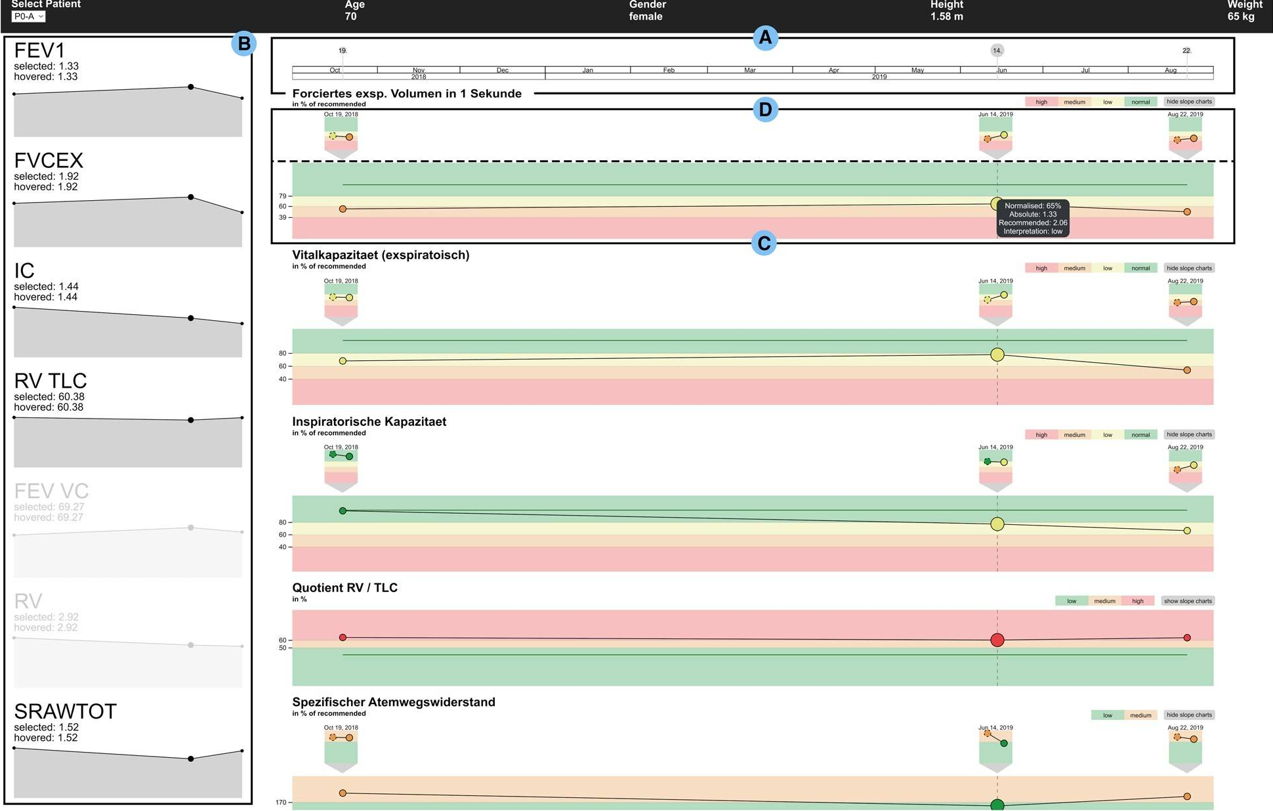
Task: Hide slope charts for Forciertes exsp. Volumen
Action: click(x=1189, y=102)
